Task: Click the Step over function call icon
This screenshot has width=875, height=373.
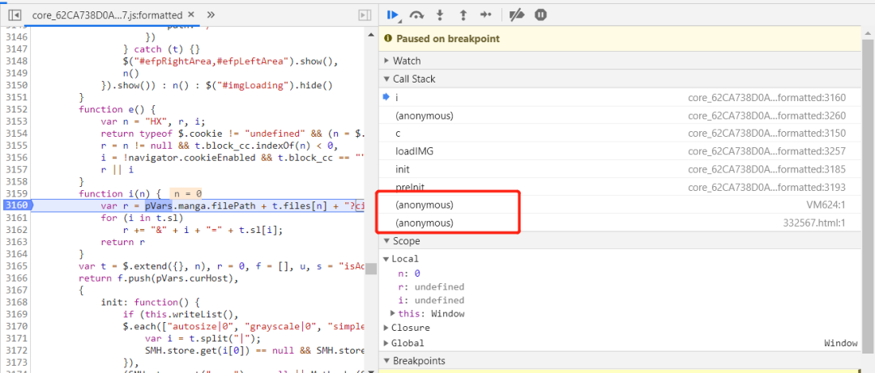Action: point(417,15)
